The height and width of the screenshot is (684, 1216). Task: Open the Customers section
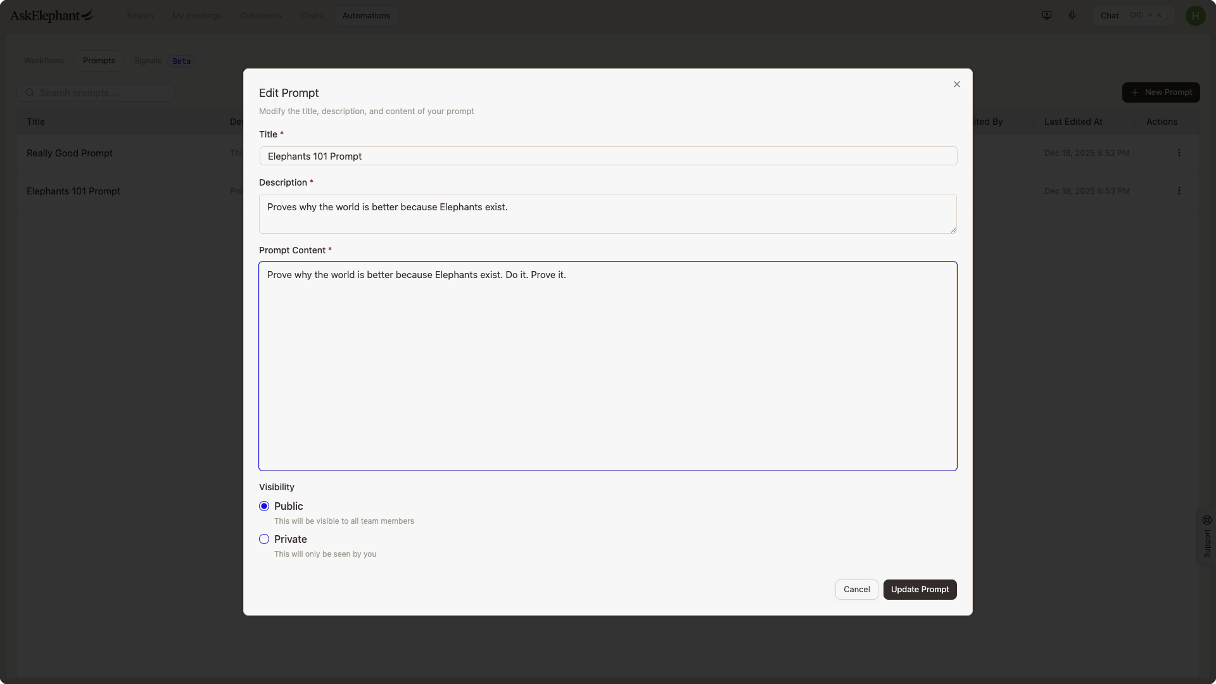[261, 15]
